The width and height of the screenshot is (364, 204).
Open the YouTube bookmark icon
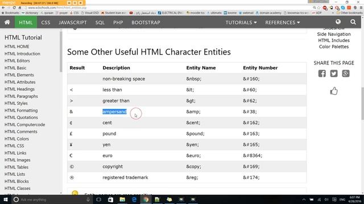131,12
